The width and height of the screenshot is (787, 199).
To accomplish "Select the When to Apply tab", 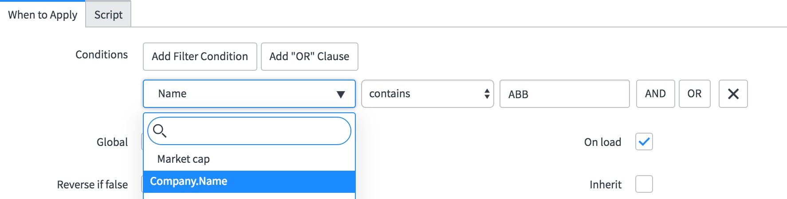I will tap(43, 15).
